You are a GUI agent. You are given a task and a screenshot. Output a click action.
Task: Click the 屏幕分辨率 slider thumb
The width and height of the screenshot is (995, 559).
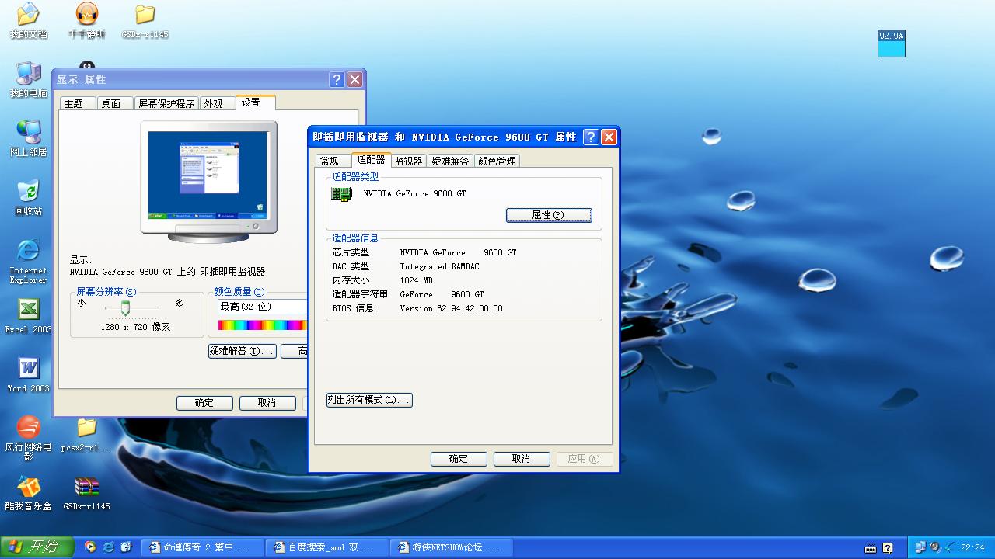[x=125, y=307]
